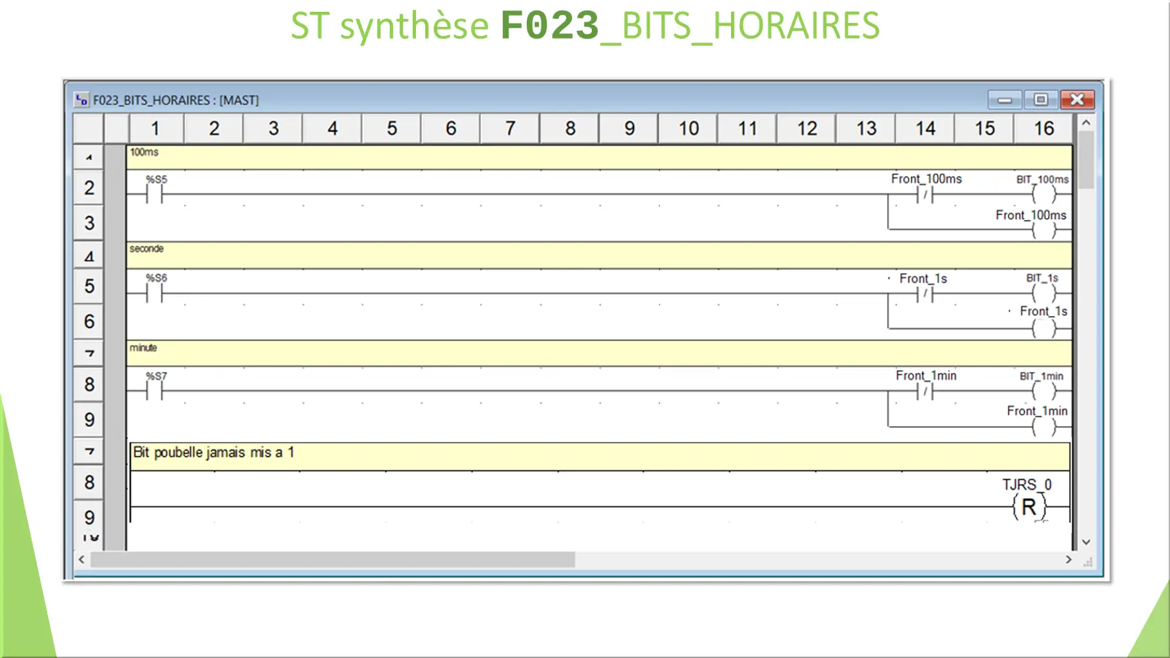Select the %S5 contact in rung 2
This screenshot has height=658, width=1170.
point(156,194)
